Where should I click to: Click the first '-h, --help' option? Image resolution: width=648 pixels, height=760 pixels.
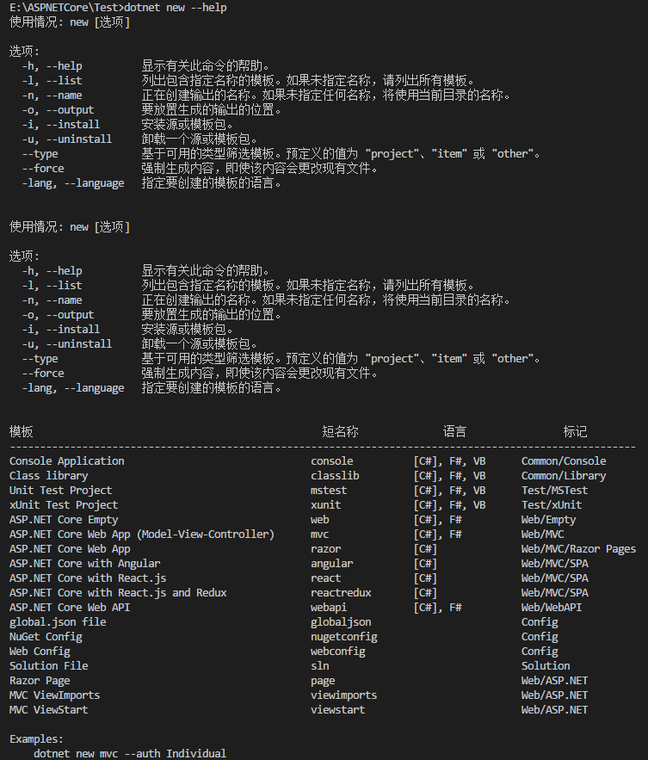tap(52, 66)
